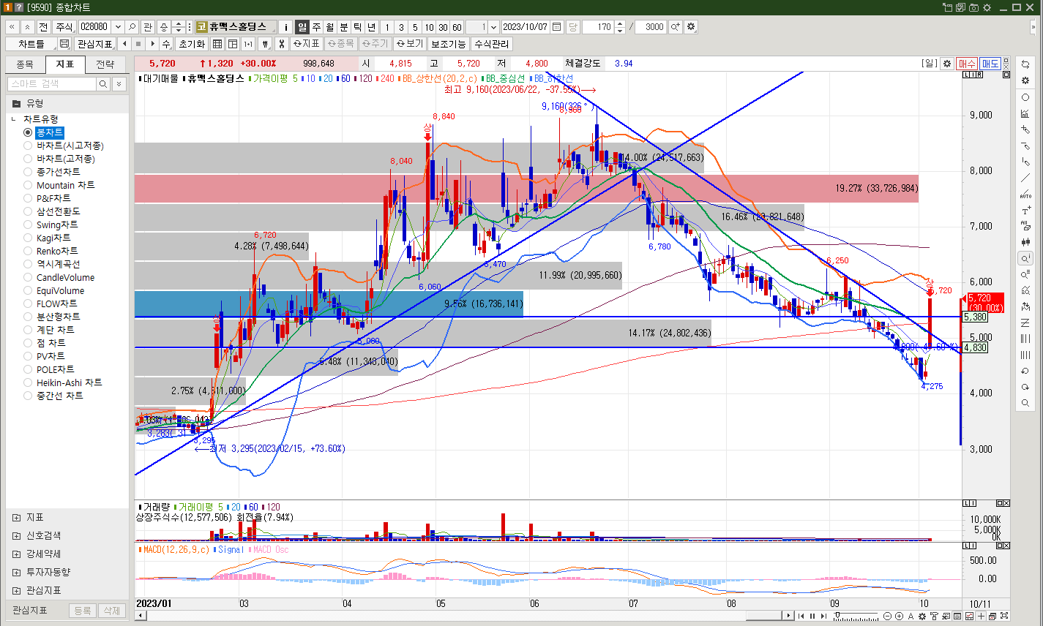Image resolution: width=1043 pixels, height=626 pixels.
Task: Open the calendar date picker icon
Action: coord(557,27)
